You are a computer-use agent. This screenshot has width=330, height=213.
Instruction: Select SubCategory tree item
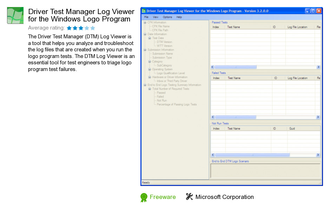pyautogui.click(x=164, y=65)
